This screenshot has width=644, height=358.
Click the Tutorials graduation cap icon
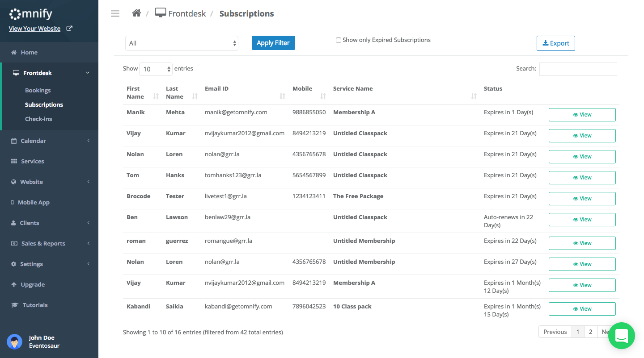[x=14, y=305]
